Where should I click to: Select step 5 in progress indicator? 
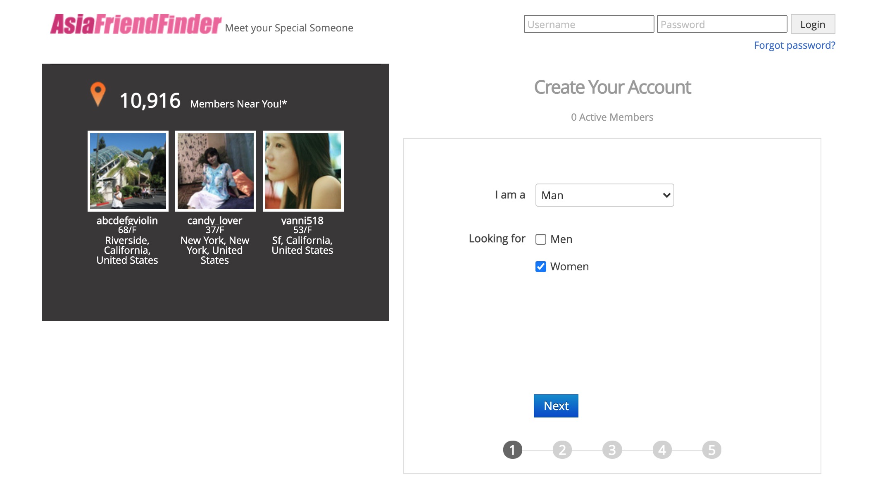point(711,450)
